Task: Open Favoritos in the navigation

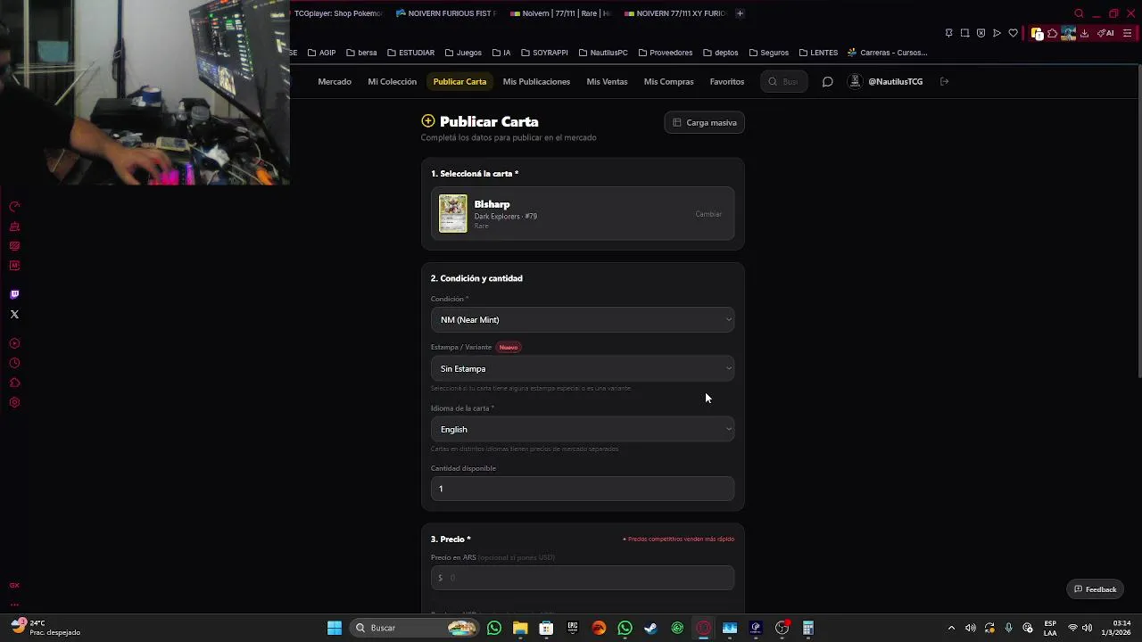Action: pyautogui.click(x=726, y=82)
